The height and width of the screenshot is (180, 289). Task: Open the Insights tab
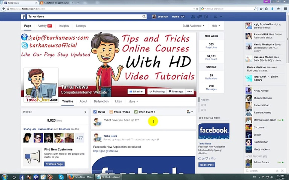(x=64, y=26)
